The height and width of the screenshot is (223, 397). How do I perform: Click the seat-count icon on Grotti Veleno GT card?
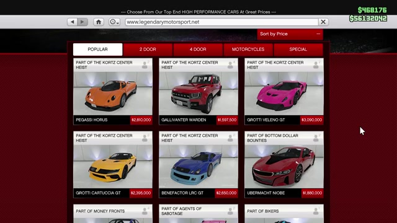316,65
